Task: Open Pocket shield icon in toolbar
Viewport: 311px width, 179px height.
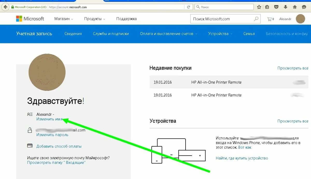Action: [276, 7]
